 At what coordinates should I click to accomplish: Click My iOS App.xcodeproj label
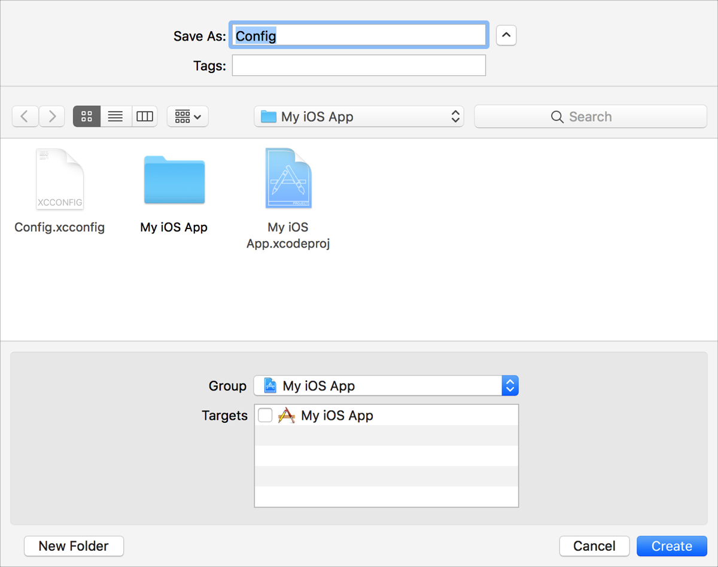point(288,235)
